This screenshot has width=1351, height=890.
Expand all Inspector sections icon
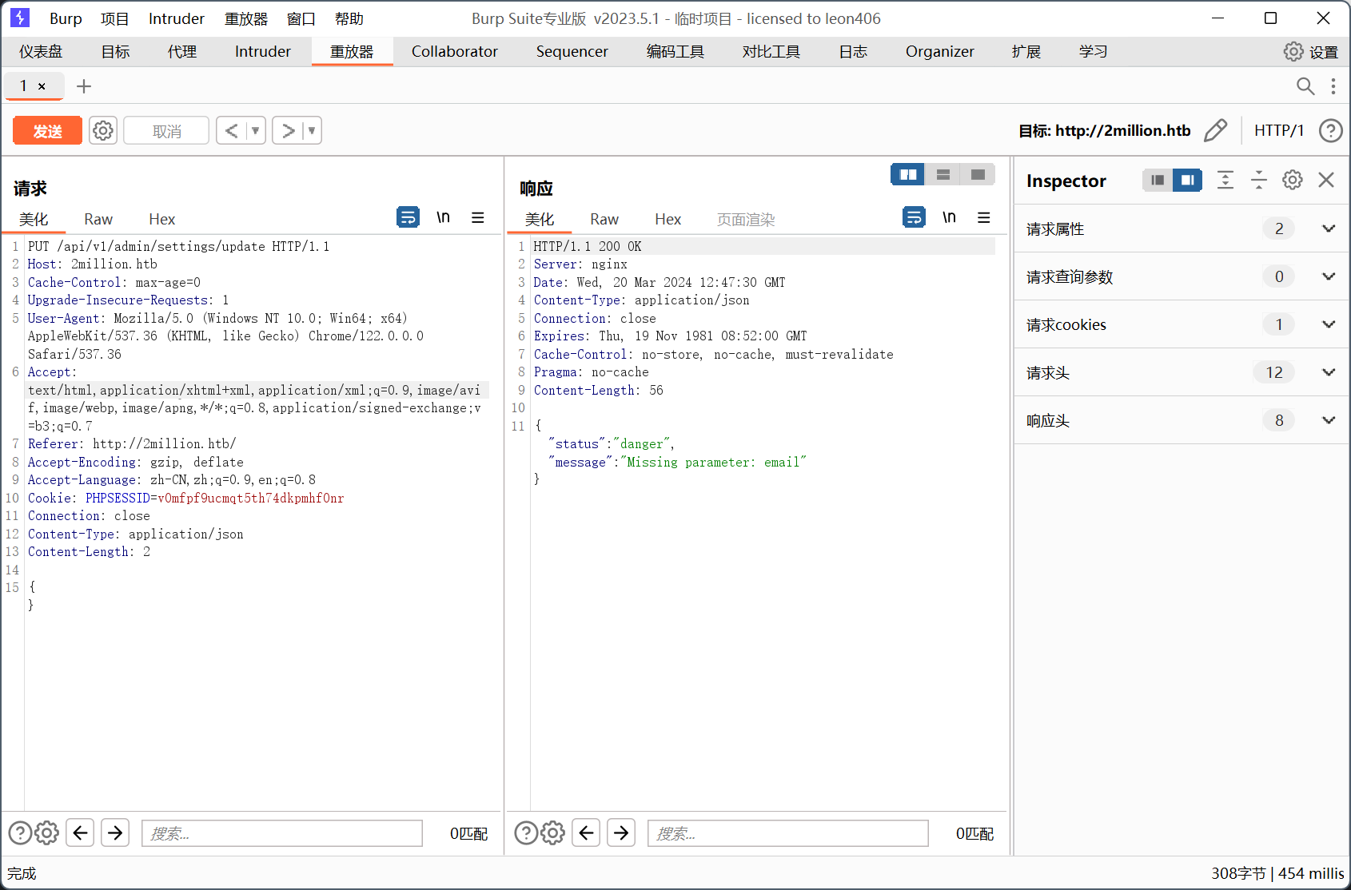tap(1225, 181)
